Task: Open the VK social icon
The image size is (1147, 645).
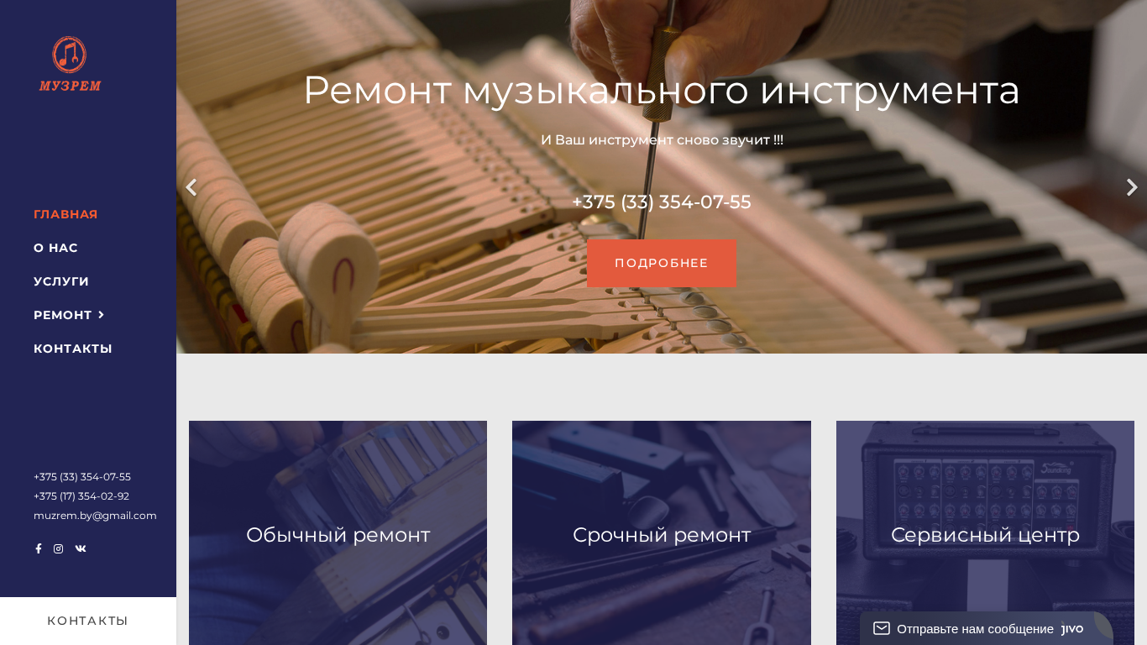Action: click(81, 549)
